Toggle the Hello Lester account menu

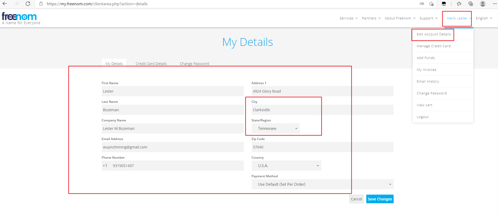click(x=459, y=18)
